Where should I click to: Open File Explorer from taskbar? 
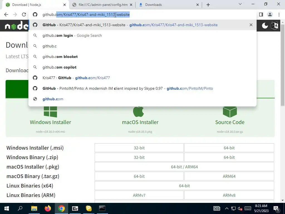pyautogui.click(x=34, y=208)
